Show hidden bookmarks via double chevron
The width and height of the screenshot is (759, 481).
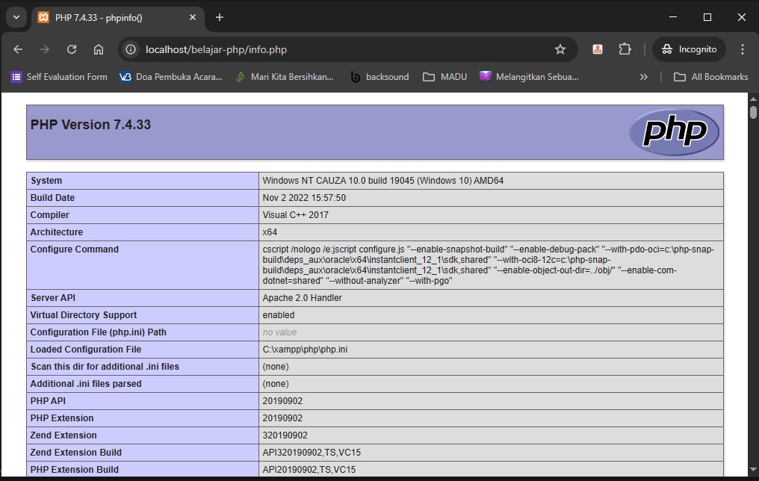(x=643, y=77)
